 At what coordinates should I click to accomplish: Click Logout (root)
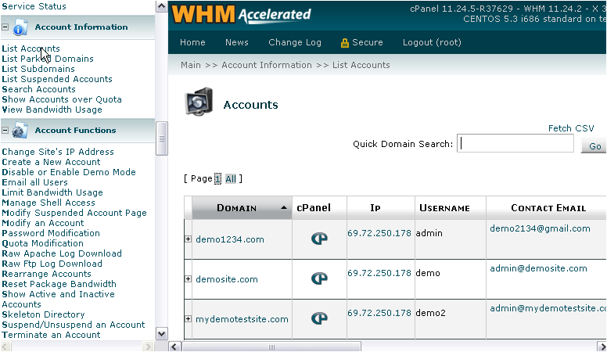pos(432,42)
